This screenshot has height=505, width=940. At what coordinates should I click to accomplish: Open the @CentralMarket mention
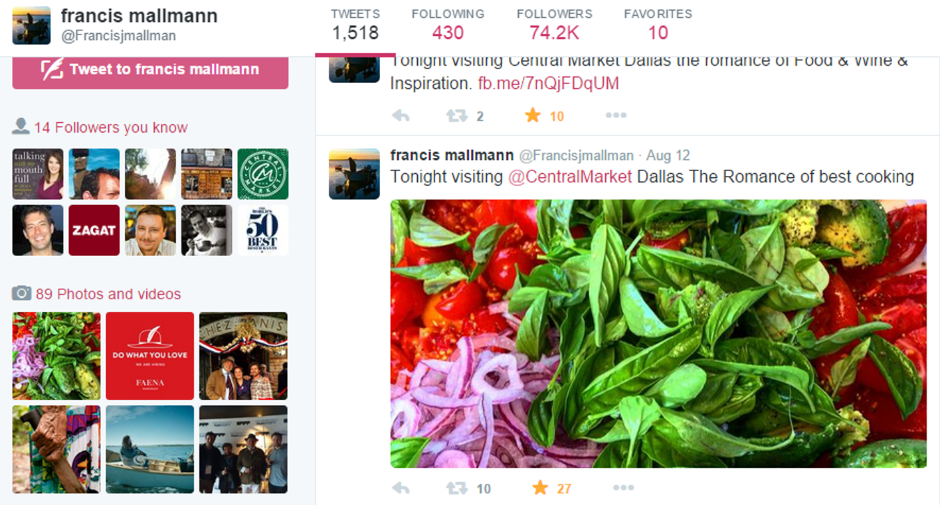click(x=570, y=177)
